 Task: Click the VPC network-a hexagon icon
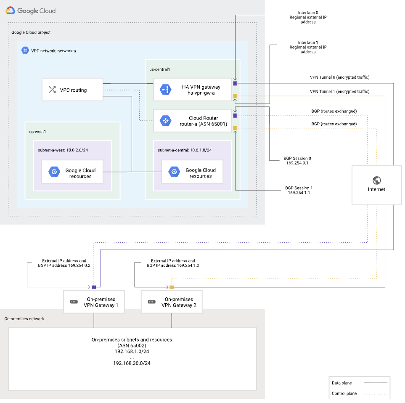tap(25, 50)
